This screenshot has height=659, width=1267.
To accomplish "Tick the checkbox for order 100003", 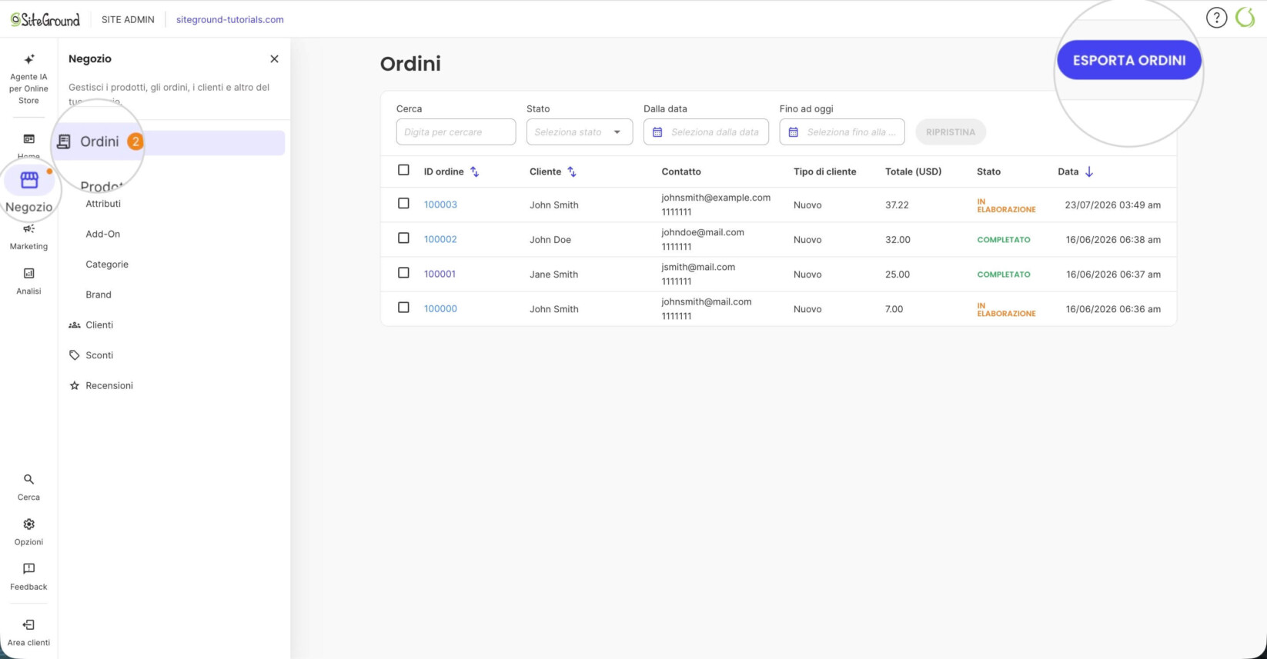I will pyautogui.click(x=403, y=204).
